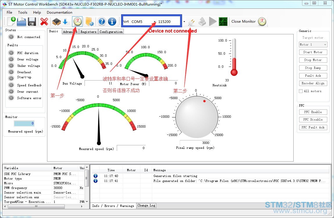Screen dimensions: 334x218
Task: Open a project with the folder icon
Action: [21, 22]
